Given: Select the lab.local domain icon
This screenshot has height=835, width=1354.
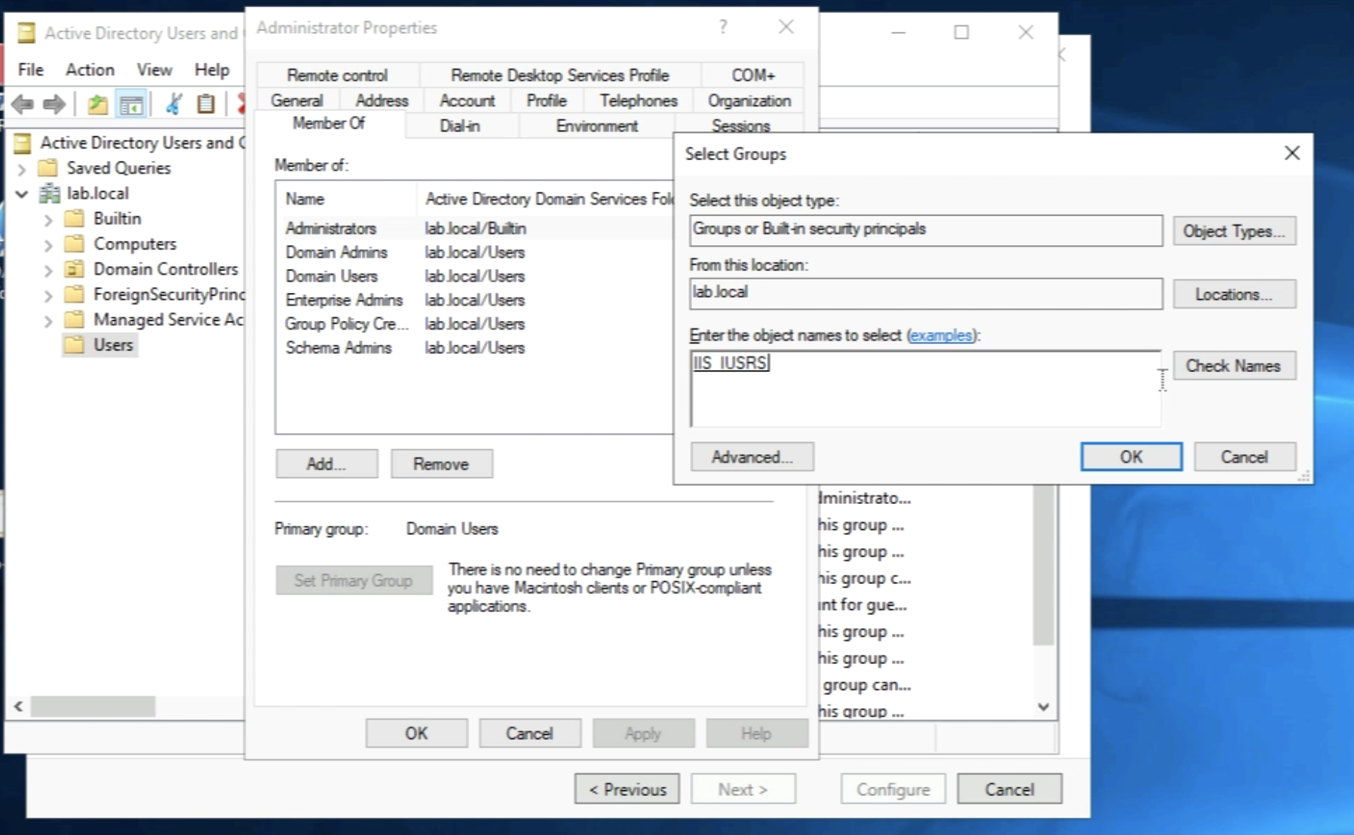Looking at the screenshot, I should [50, 193].
